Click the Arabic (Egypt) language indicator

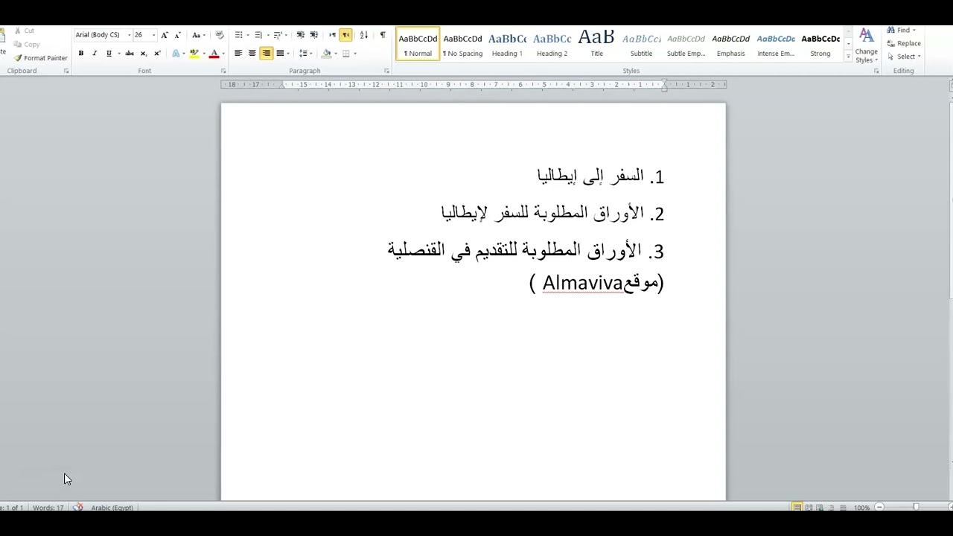[x=112, y=508]
